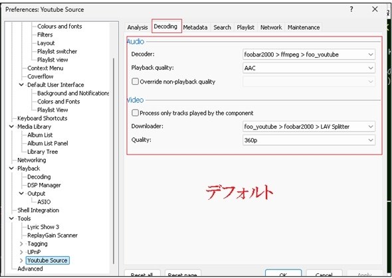Select the Tagging tree item
This screenshot has height=278, width=392.
(x=37, y=243)
